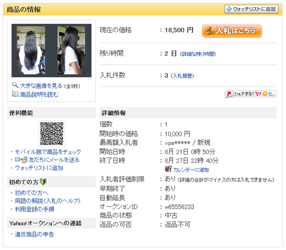Viewport: 286px width, 250px height.
Task: Open the カレンダーに追加 link
Action: [191, 170]
